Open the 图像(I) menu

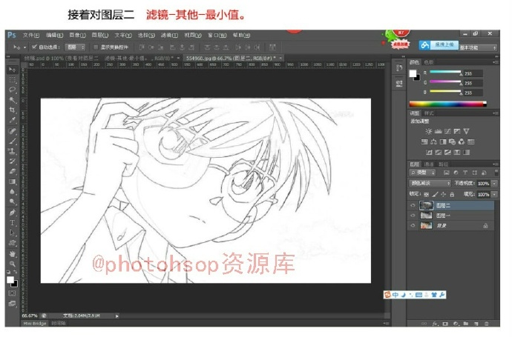[77, 36]
